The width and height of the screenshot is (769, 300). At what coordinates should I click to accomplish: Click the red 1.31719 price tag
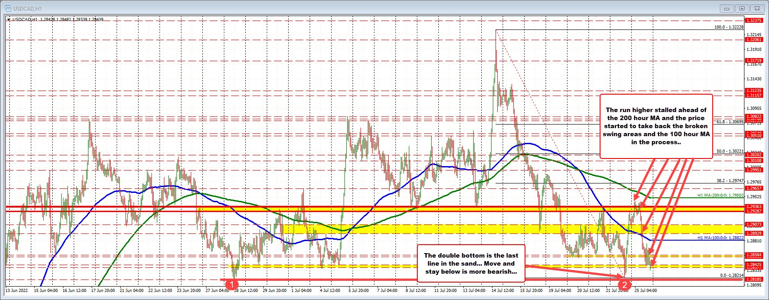point(754,61)
